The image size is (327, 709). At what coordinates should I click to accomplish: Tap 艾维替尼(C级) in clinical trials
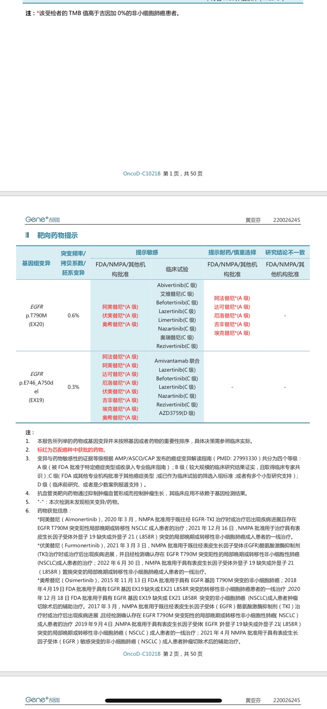[177, 294]
